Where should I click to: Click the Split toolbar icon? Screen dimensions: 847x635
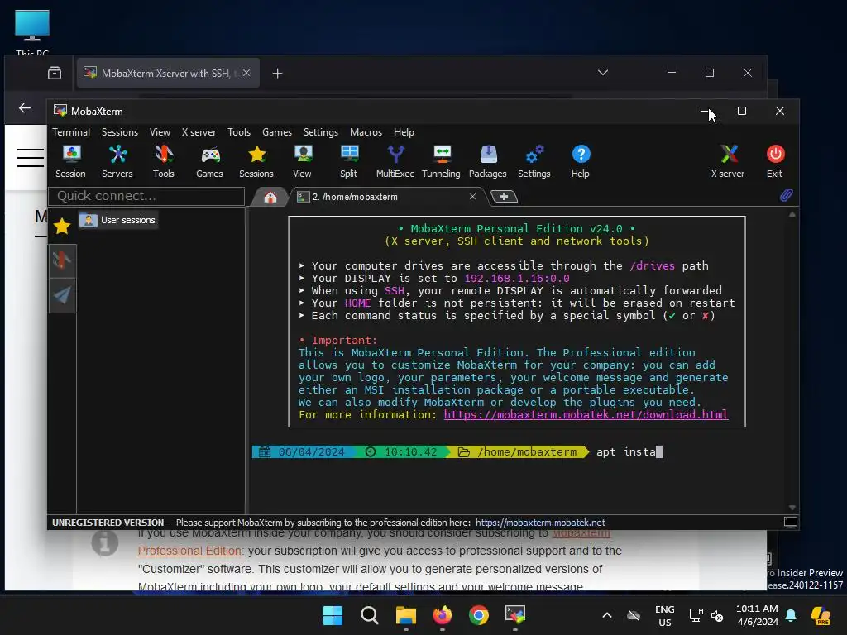tap(349, 161)
